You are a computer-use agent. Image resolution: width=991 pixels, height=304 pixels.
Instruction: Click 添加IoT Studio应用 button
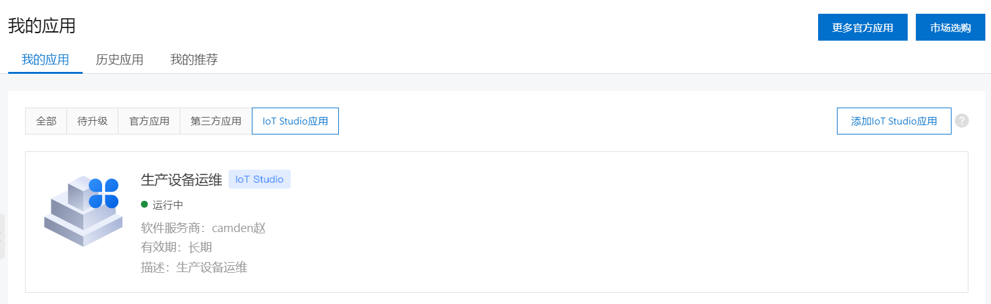point(894,121)
